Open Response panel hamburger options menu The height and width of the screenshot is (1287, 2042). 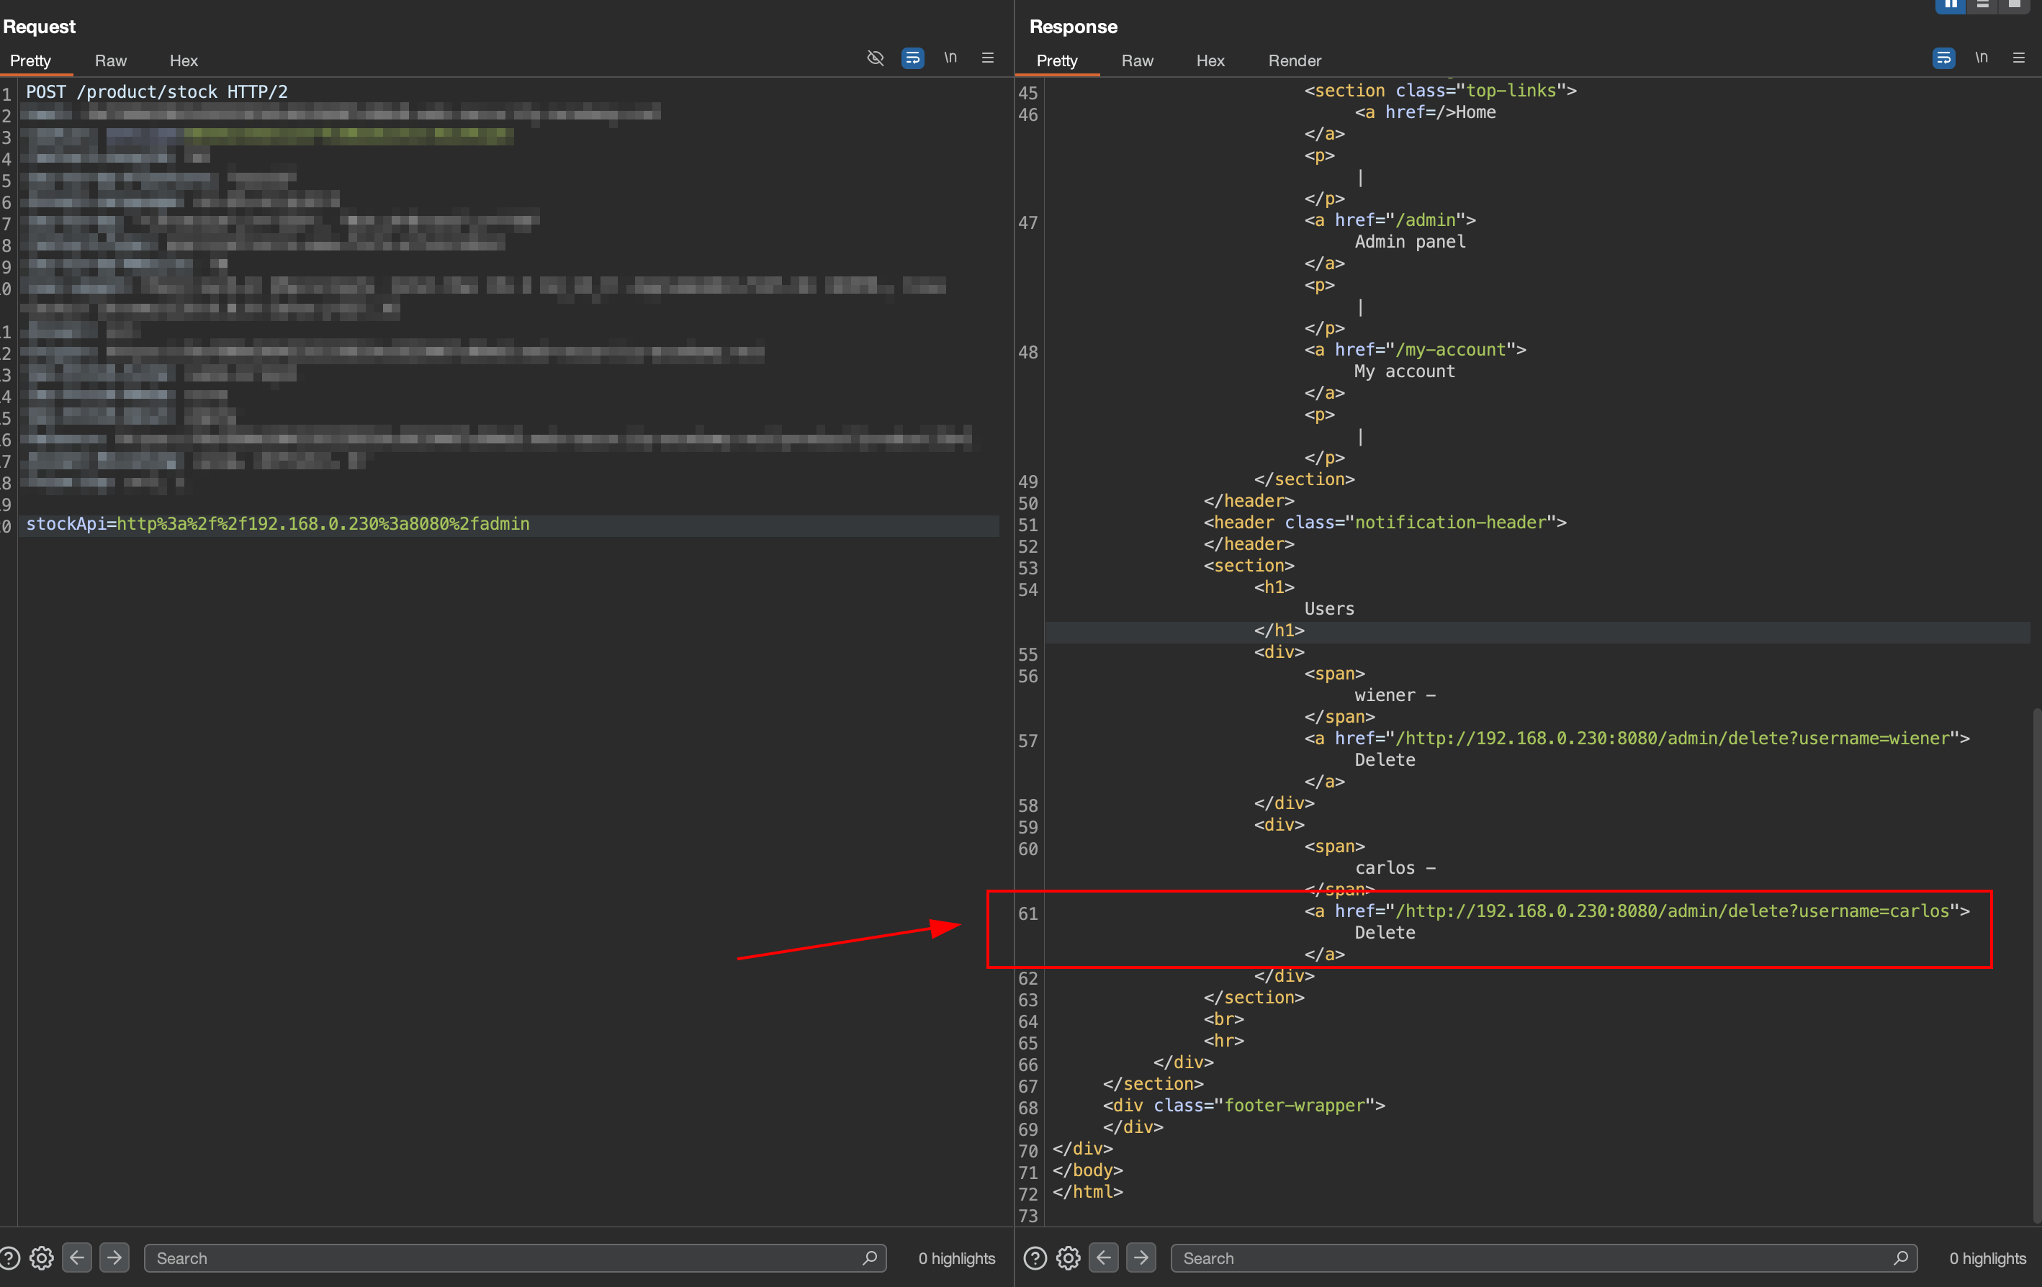tap(2018, 58)
